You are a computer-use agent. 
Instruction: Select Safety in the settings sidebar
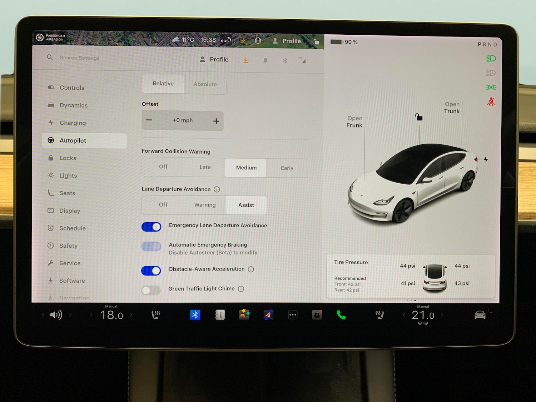[68, 246]
